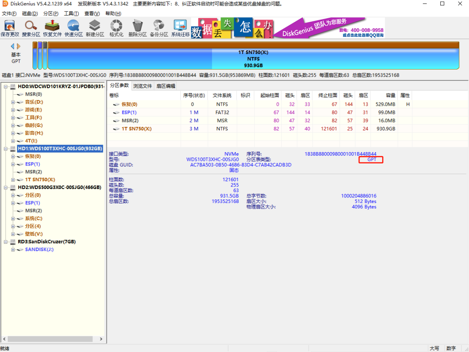Image resolution: width=469 pixels, height=352 pixels.
Task: Collapse the RD3 SanDiskCruzer tree node
Action: tap(6, 242)
